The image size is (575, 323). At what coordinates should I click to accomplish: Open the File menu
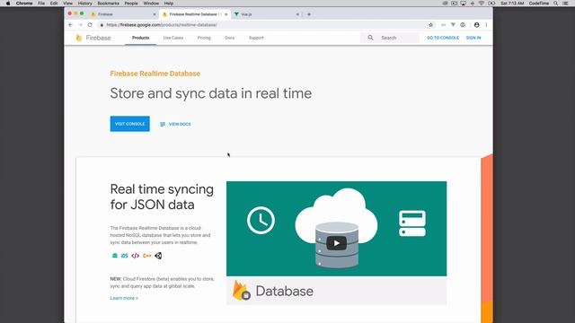41,4
